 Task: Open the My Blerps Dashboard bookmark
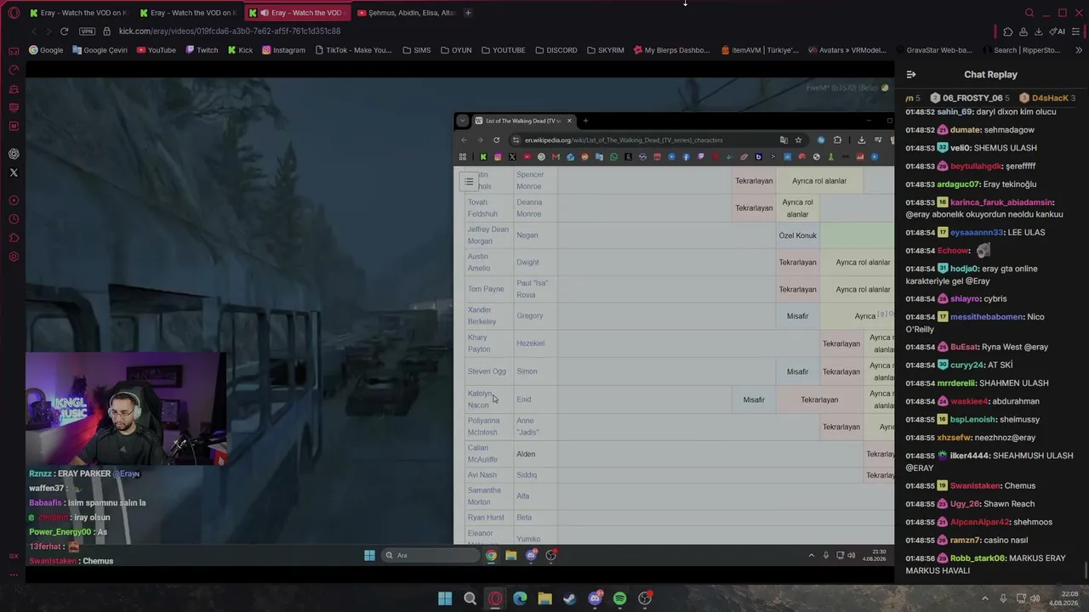[672, 50]
